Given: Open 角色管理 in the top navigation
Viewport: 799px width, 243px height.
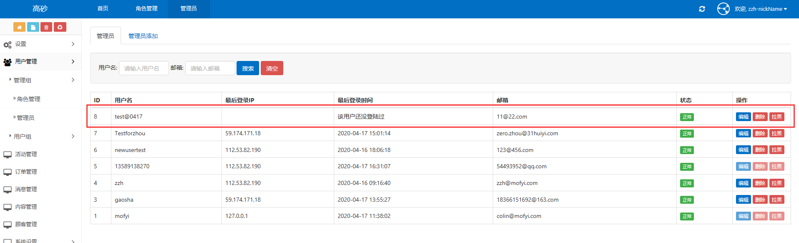Looking at the screenshot, I should 146,9.
